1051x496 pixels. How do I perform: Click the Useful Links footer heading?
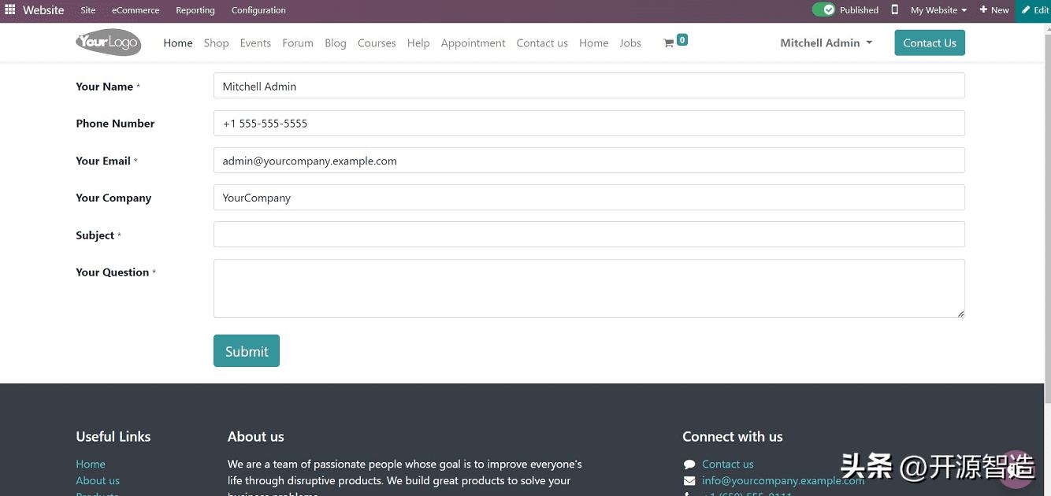click(x=113, y=436)
